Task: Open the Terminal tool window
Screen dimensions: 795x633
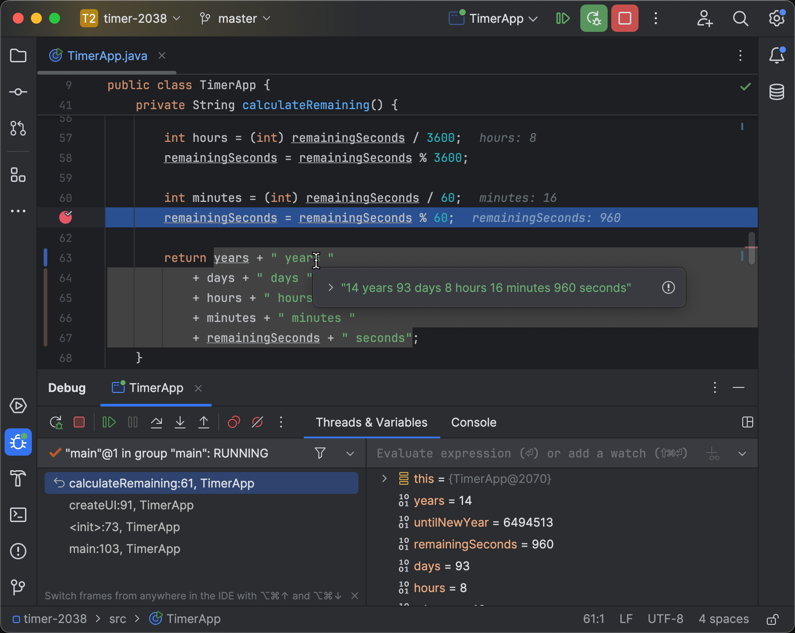Action: pos(18,515)
